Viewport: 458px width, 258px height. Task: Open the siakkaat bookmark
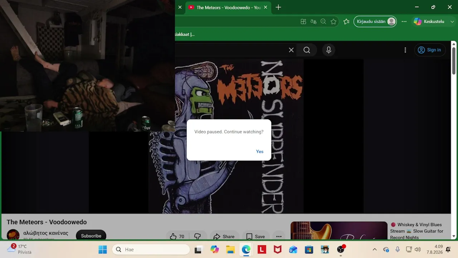point(185,34)
